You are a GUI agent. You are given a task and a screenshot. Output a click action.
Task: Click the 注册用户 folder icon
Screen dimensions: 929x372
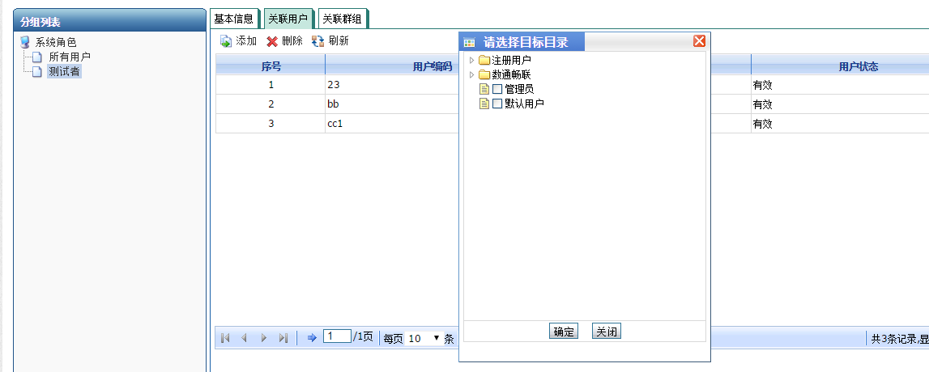[484, 61]
